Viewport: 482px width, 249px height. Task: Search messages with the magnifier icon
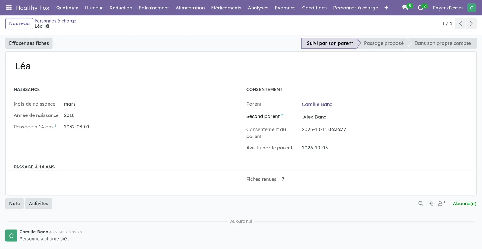(421, 204)
